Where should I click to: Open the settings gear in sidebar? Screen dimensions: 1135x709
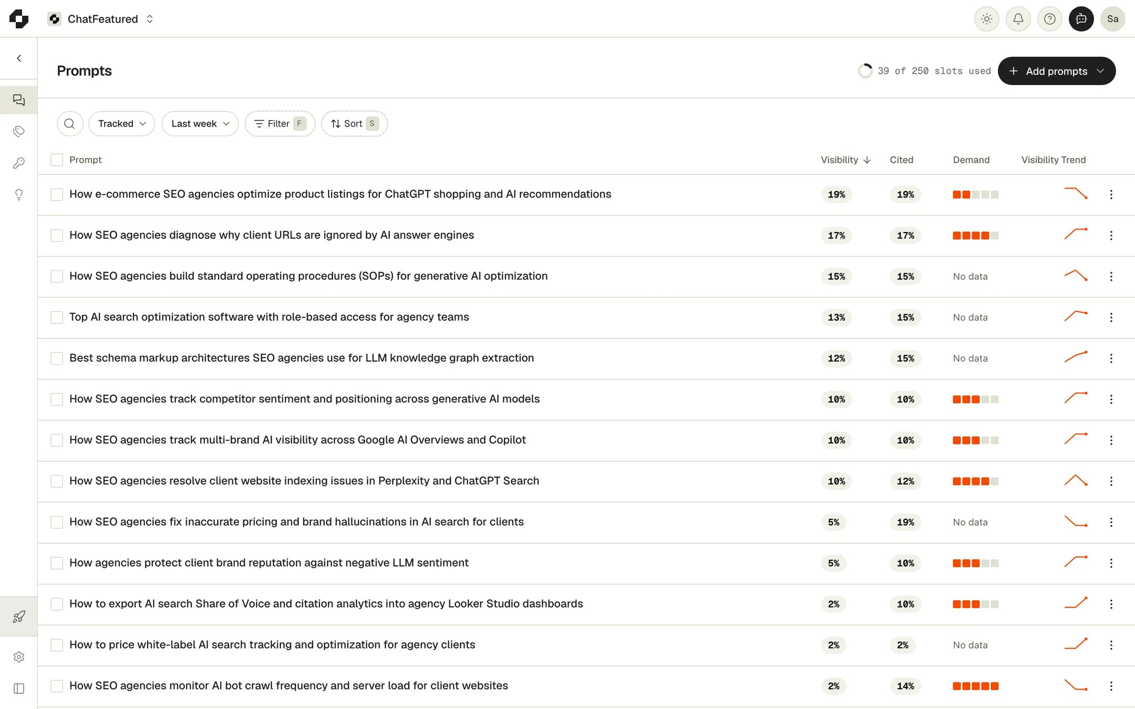pyautogui.click(x=19, y=657)
